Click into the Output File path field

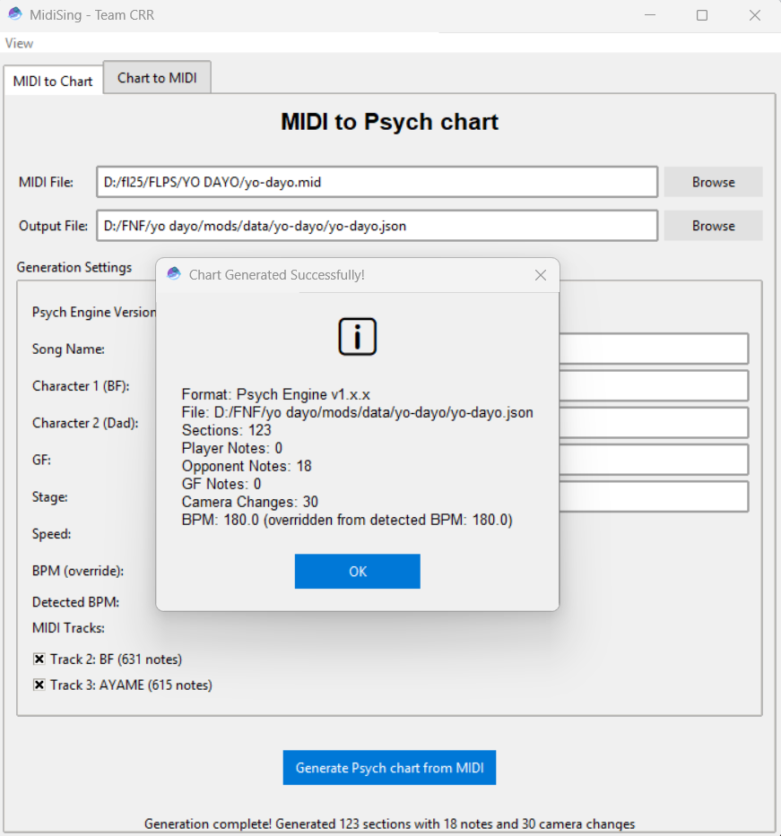[x=377, y=226]
